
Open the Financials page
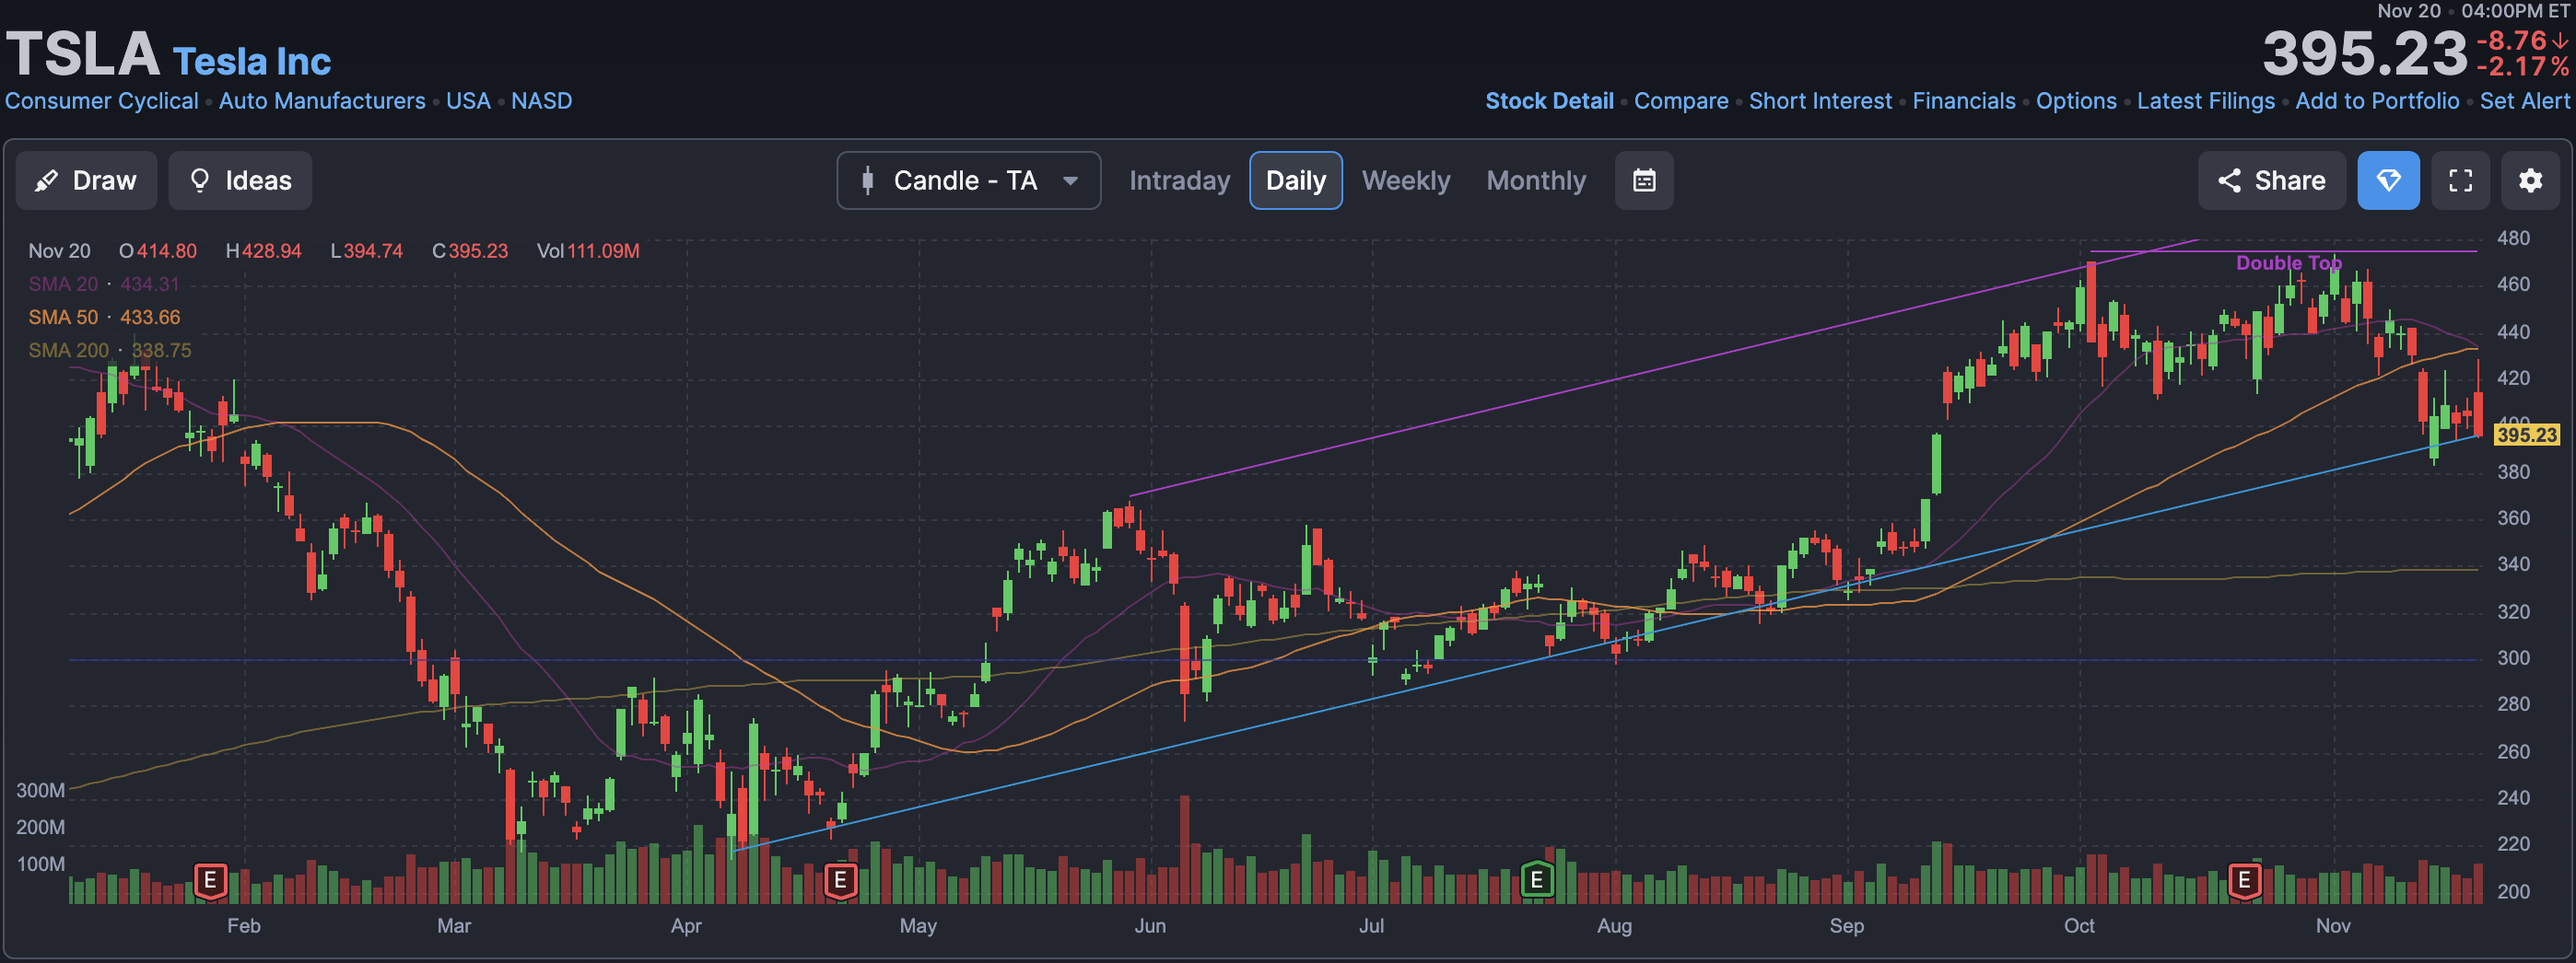pos(1963,101)
